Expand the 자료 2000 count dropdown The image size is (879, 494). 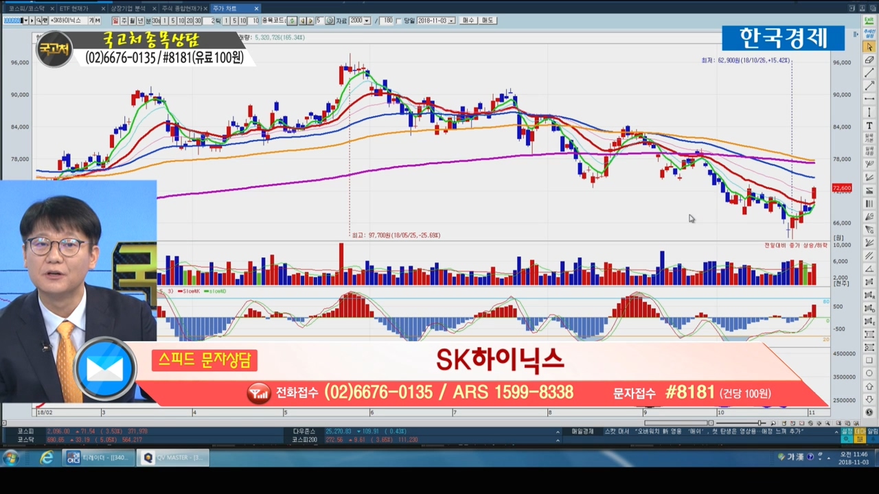367,21
